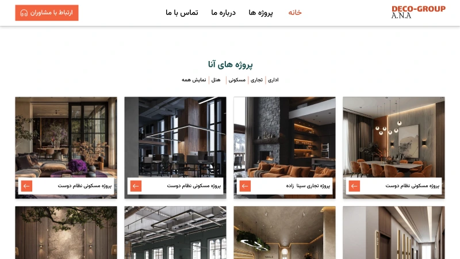460x259 pixels.
Task: Open the stone fireplace living room thumbnail
Action: tap(285, 137)
